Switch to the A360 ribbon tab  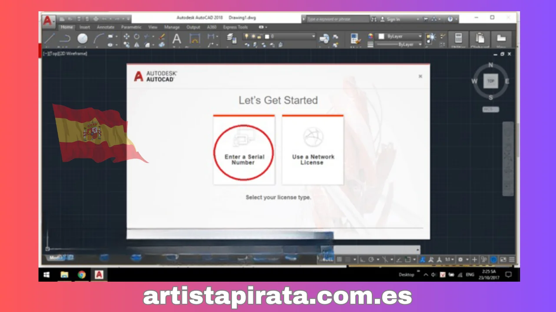click(212, 27)
